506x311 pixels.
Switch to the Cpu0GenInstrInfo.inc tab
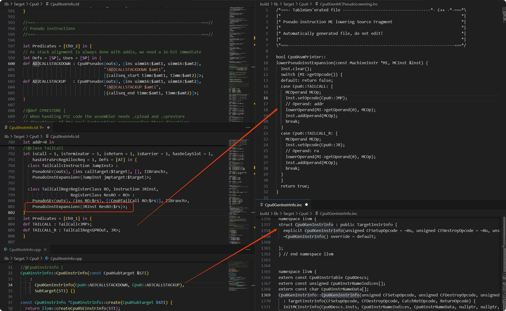pyautogui.click(x=283, y=205)
